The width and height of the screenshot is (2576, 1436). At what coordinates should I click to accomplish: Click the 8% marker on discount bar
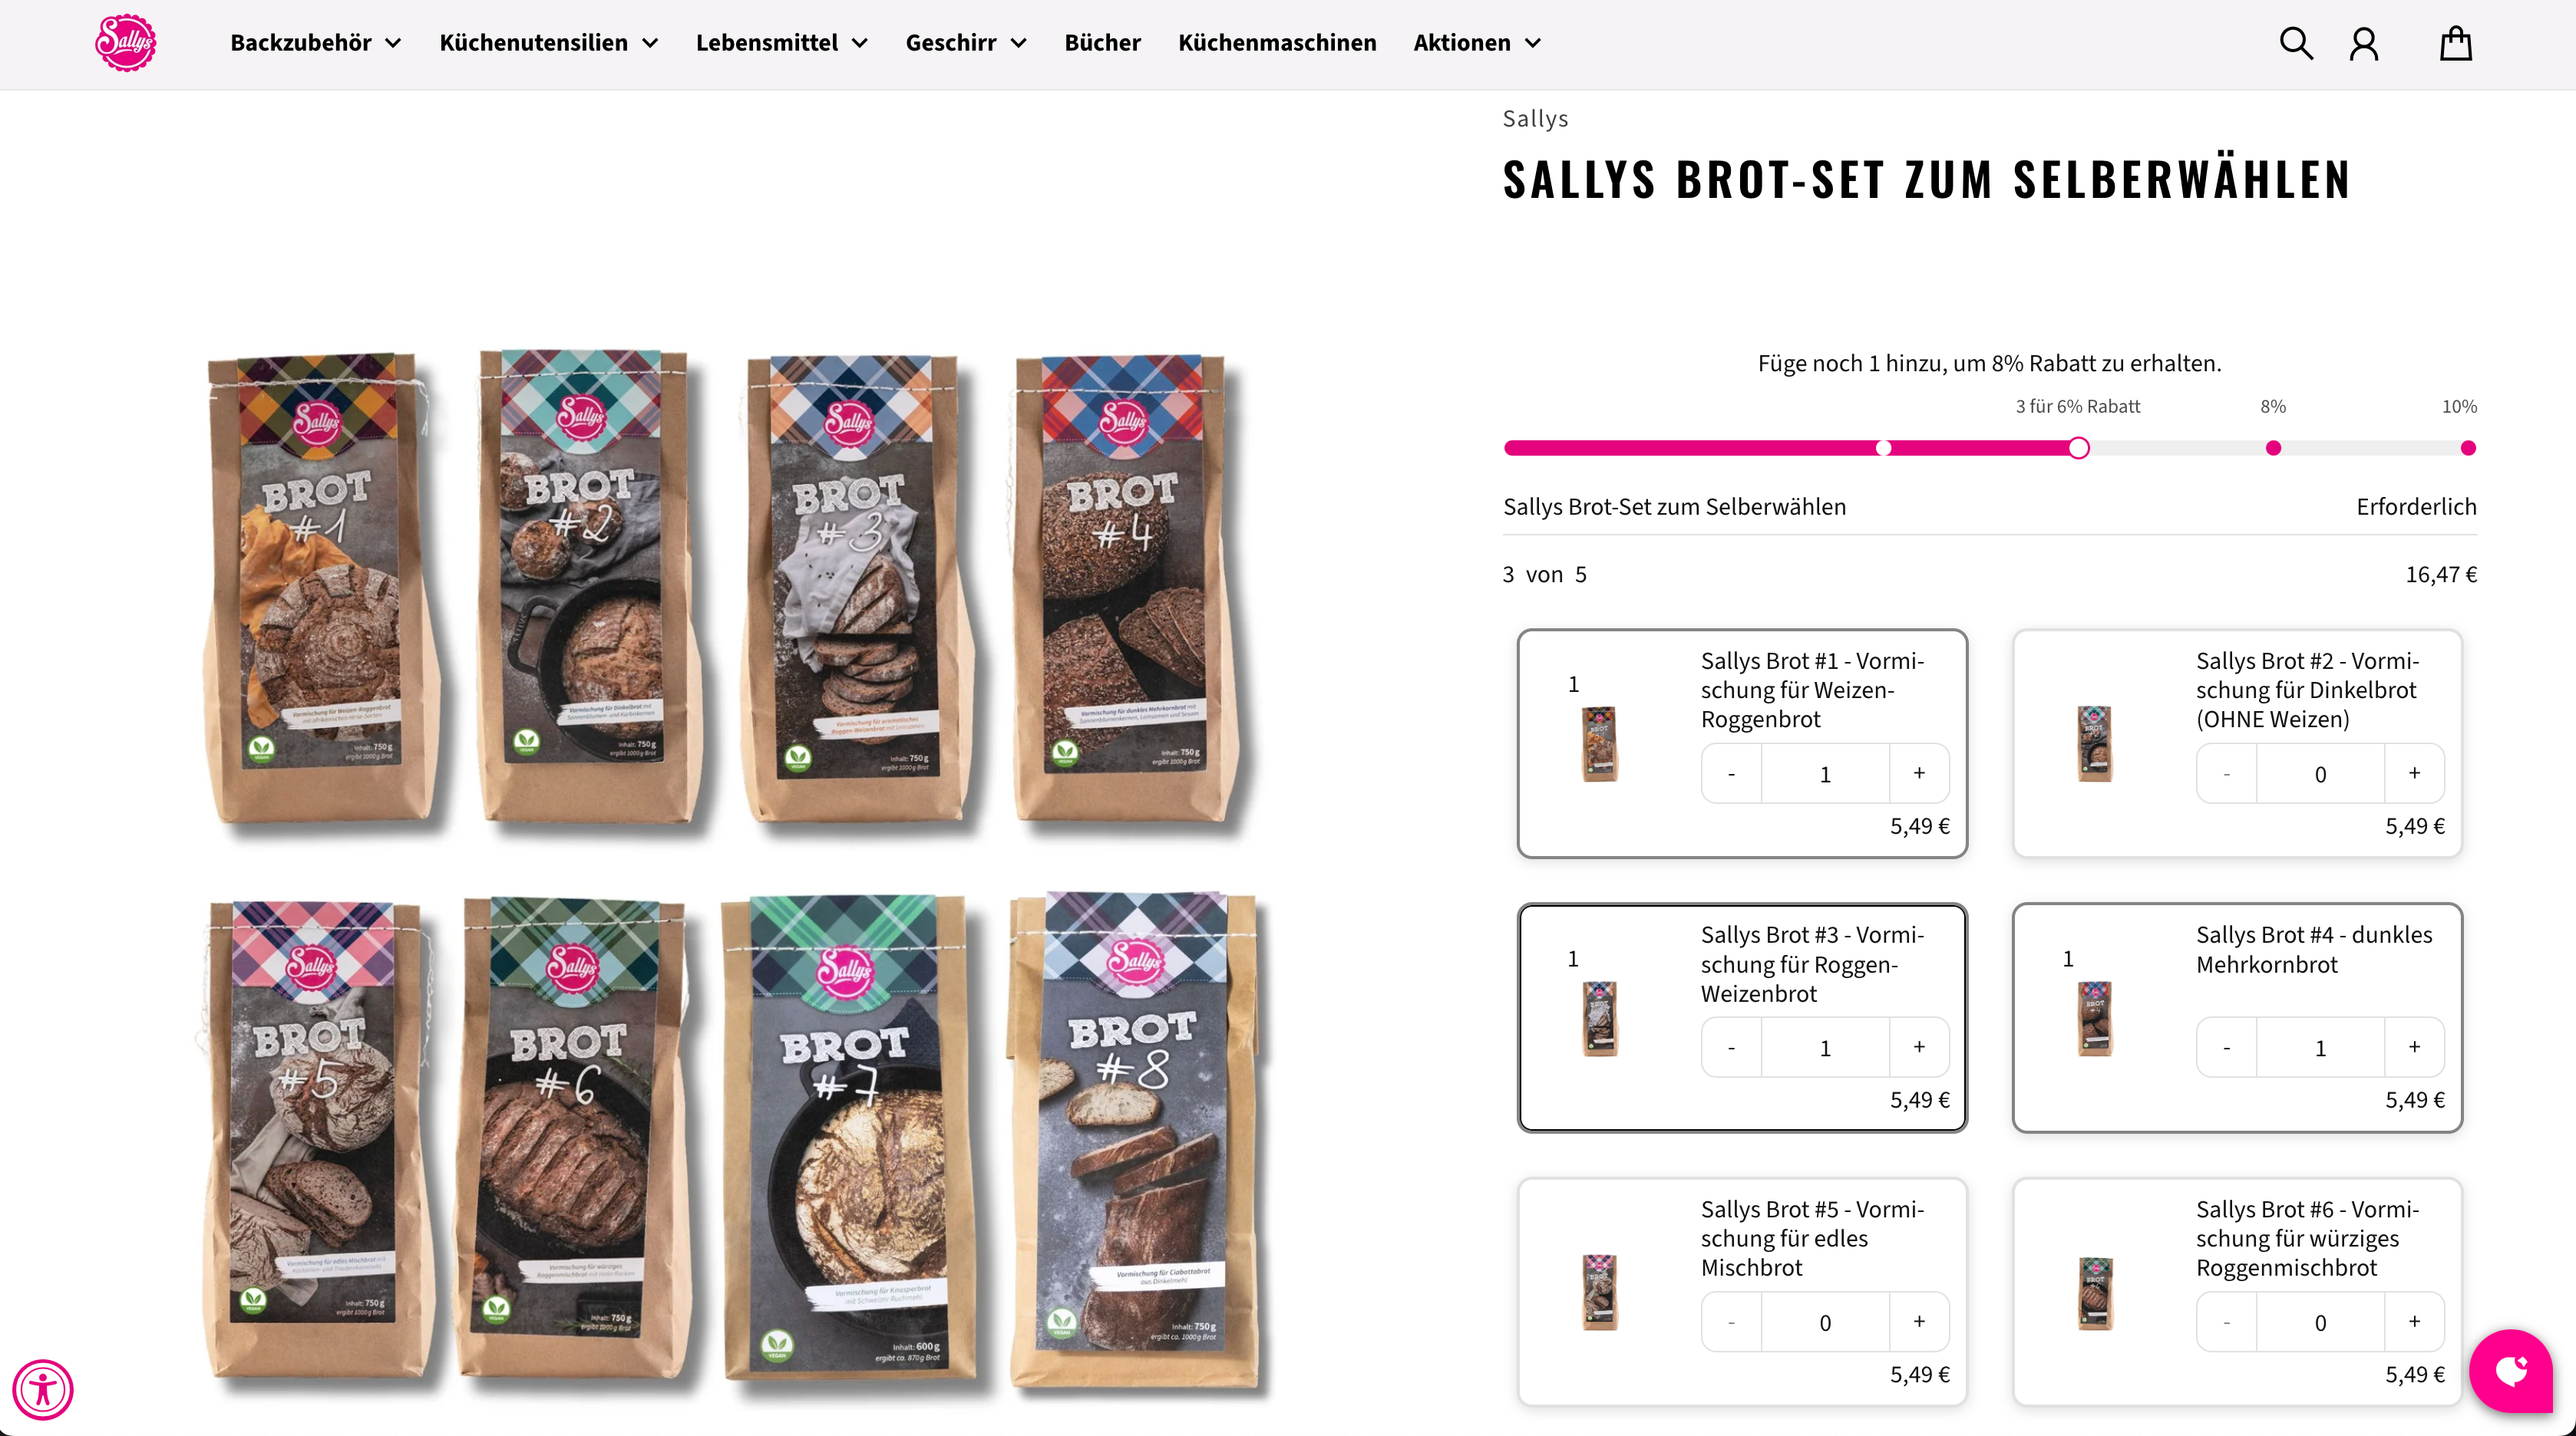[x=2273, y=448]
